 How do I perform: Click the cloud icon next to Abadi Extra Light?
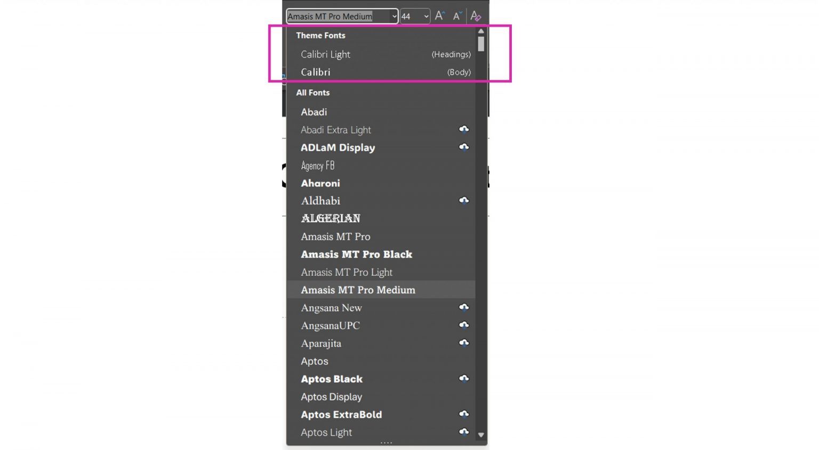[x=463, y=129]
